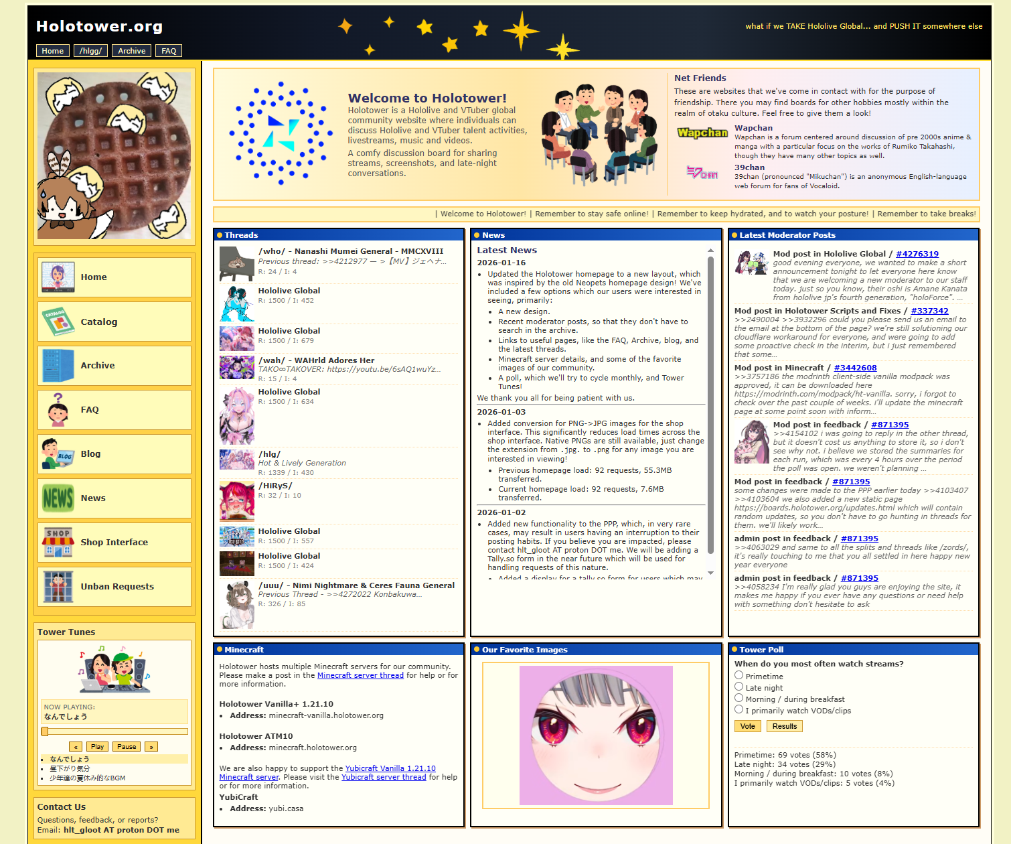1011x844 pixels.
Task: Open the /HiRyS/ thread thumbnail
Action: point(237,501)
